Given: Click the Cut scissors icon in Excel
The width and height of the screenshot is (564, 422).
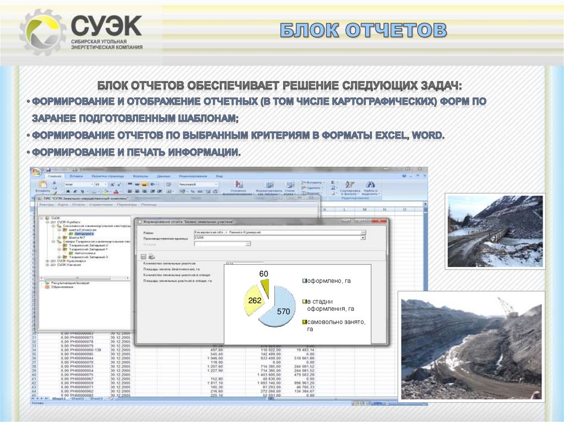Looking at the screenshot, I should point(55,183).
